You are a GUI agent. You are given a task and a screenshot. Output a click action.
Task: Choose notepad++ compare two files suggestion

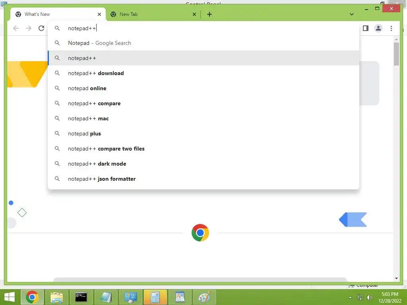tap(203, 149)
